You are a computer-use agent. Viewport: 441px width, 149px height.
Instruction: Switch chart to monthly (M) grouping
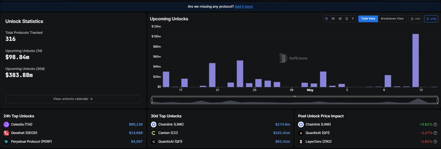pyautogui.click(x=340, y=18)
